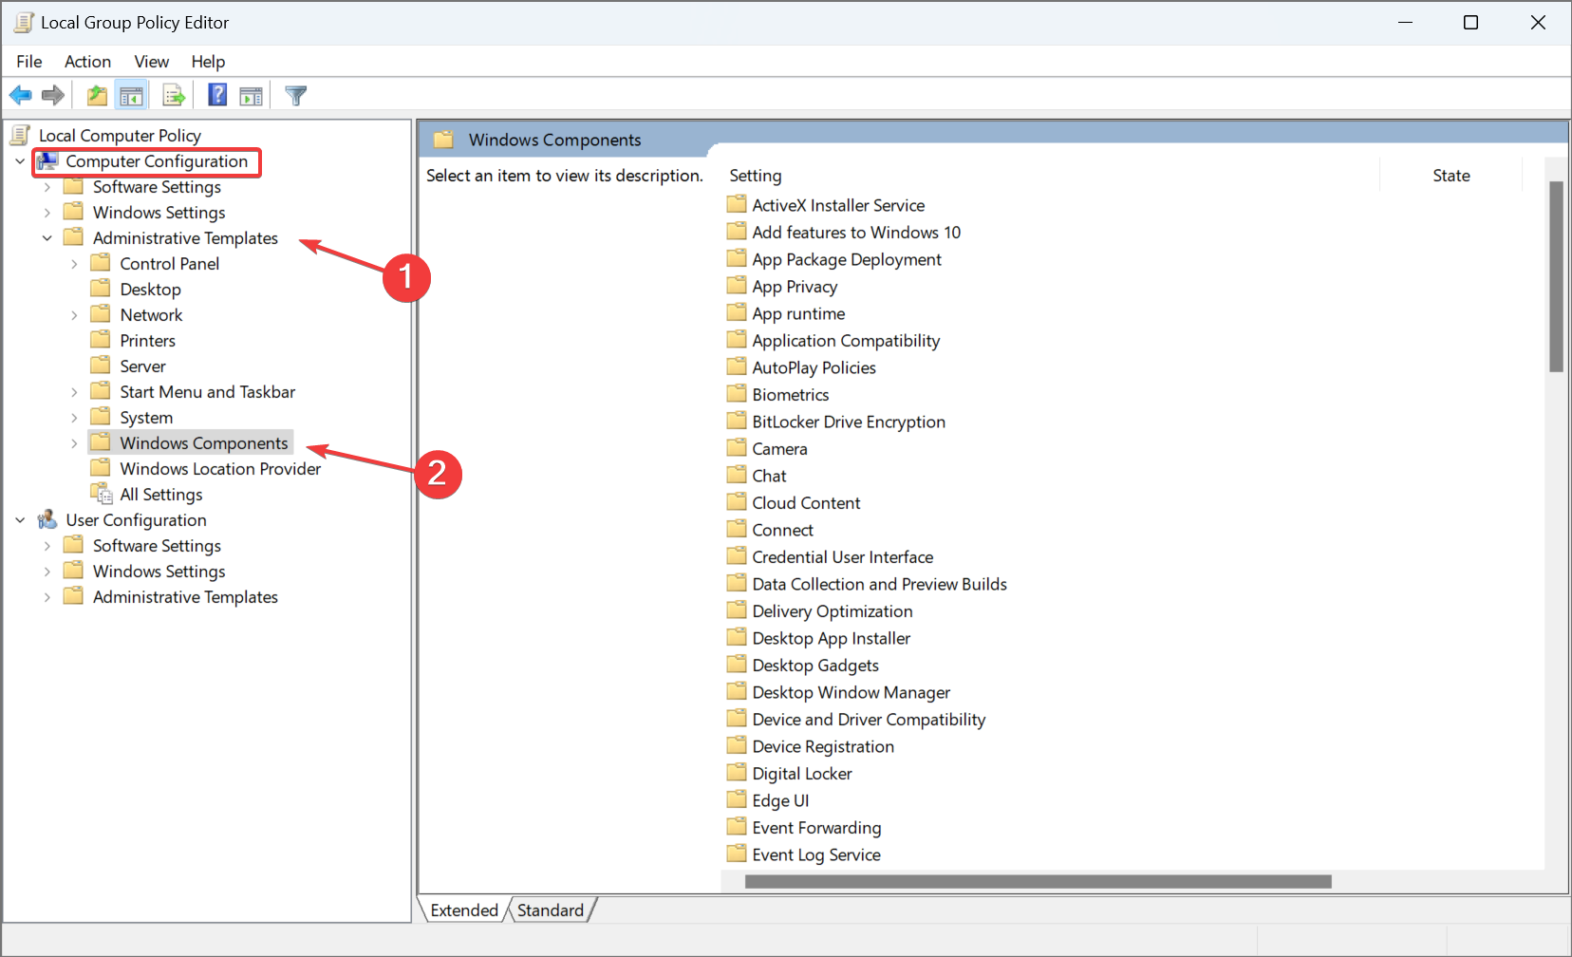Click the Forward arrow toolbar icon

point(53,95)
